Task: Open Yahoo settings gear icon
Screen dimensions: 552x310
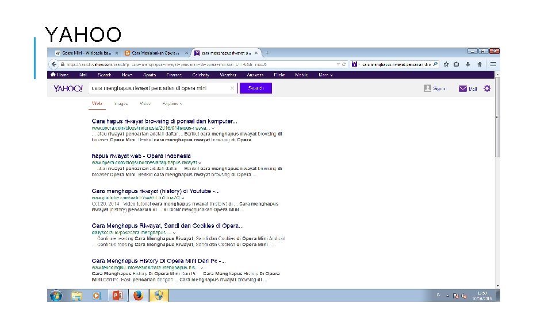Action: [x=487, y=88]
